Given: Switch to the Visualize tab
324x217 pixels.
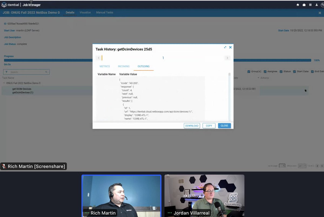Looking at the screenshot, I should click(x=85, y=13).
